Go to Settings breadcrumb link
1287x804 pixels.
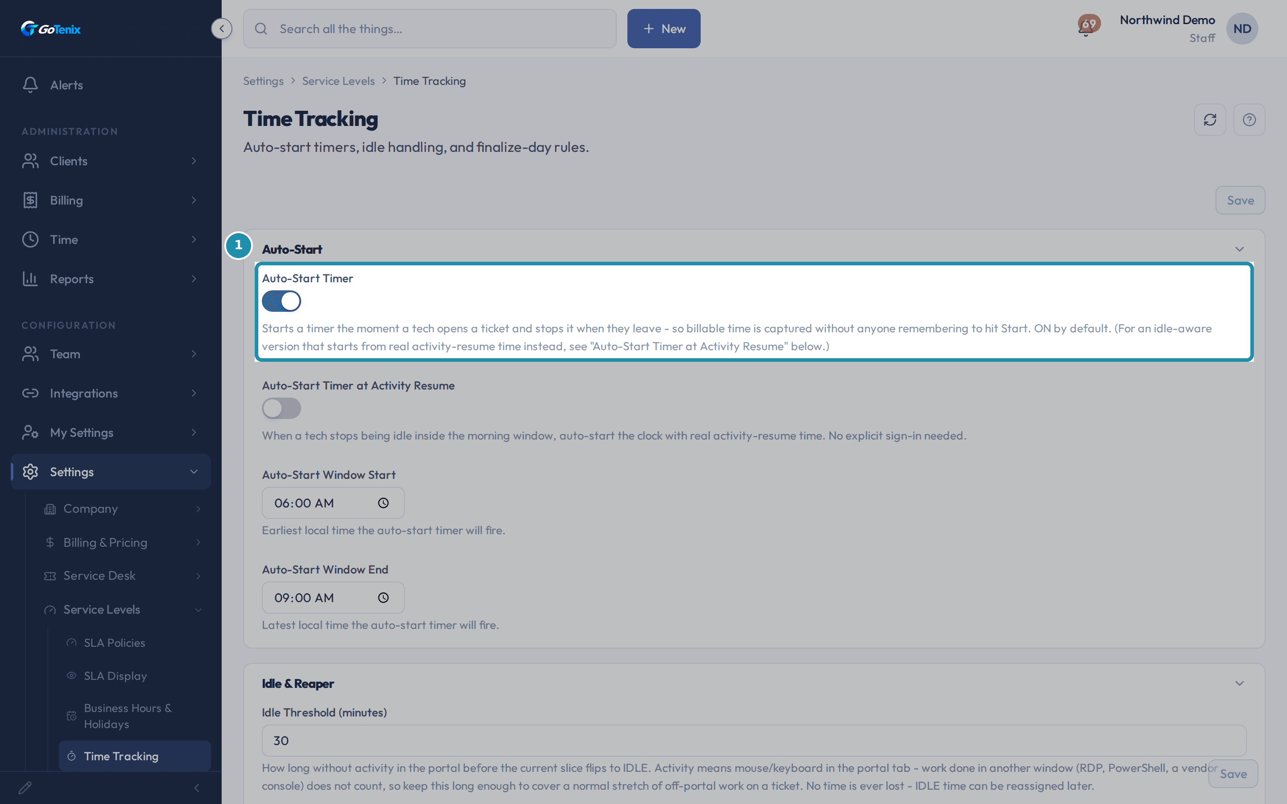[263, 81]
